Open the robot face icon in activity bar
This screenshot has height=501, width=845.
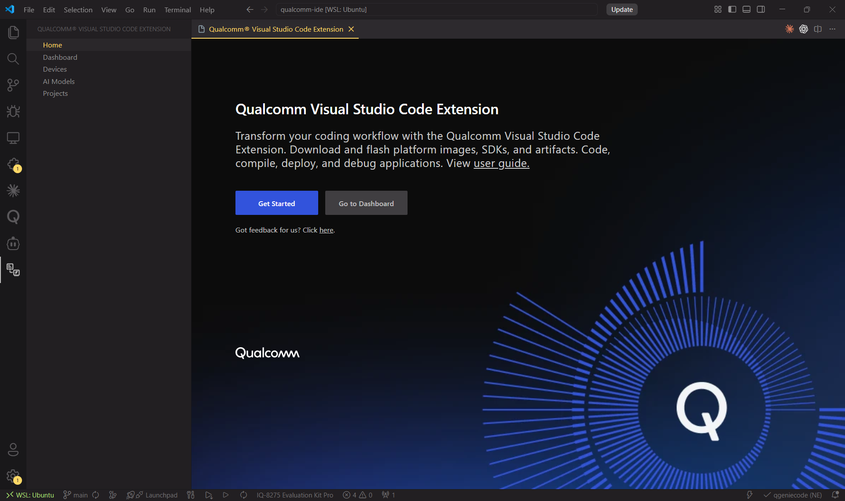point(13,243)
